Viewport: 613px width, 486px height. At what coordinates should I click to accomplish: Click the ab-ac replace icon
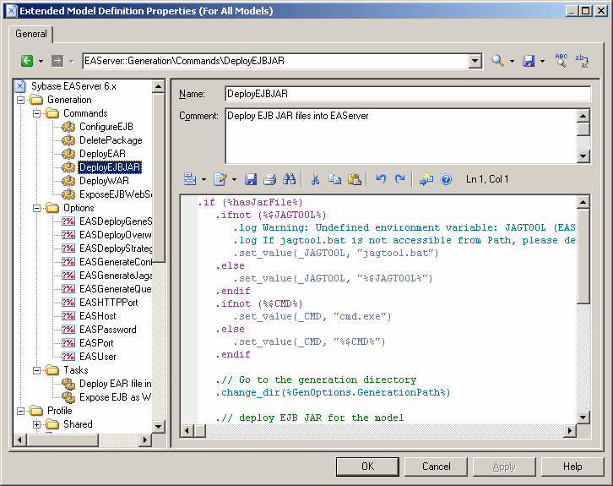(x=582, y=61)
